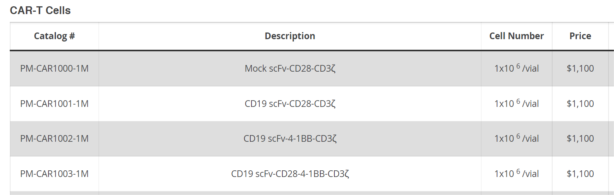The image size is (614, 195).
Task: Click the Cell Number column header
Action: 516,36
